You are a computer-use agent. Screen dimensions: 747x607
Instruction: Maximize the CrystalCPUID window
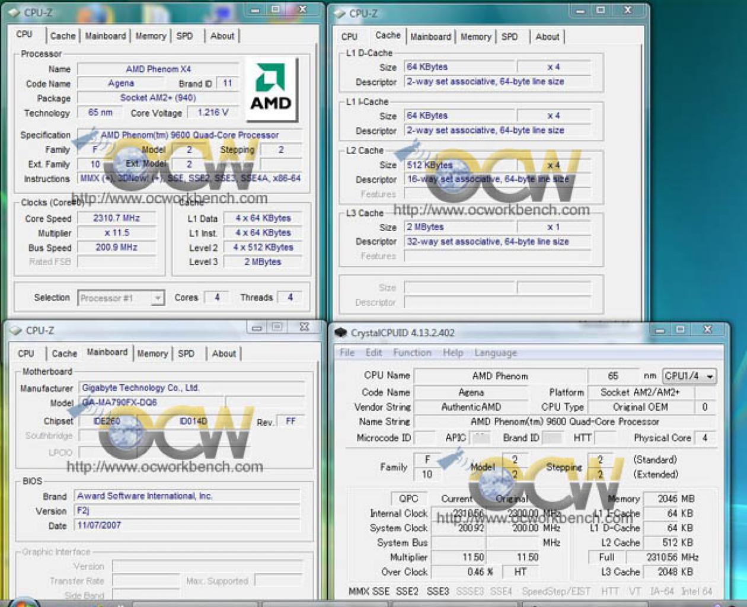(x=680, y=330)
